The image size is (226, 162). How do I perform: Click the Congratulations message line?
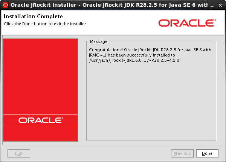[150, 50]
